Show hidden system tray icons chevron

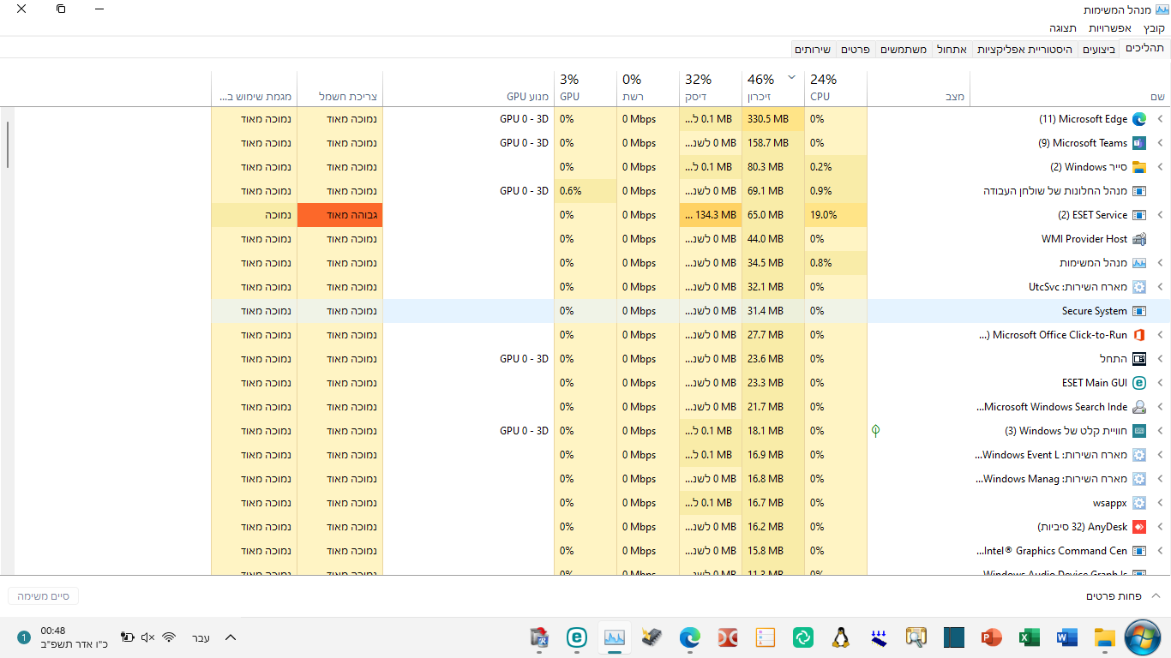coord(230,637)
